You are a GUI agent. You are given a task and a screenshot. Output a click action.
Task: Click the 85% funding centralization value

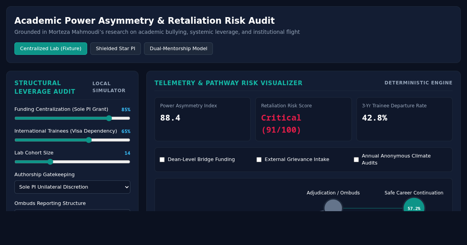126,110
